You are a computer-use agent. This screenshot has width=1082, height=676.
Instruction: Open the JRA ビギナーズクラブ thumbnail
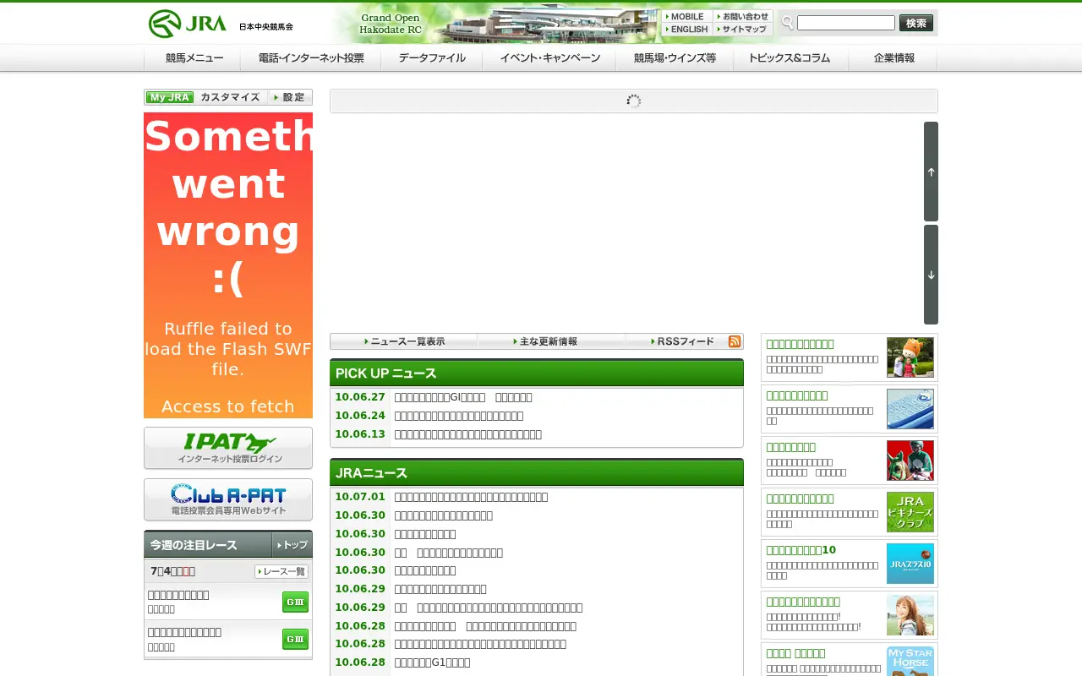pyautogui.click(x=910, y=512)
